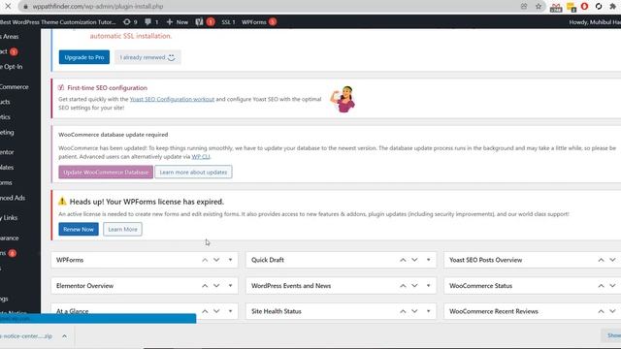Viewport: 621px width, 349px height.
Task: Move WordPress Events and News down
Action: point(414,286)
